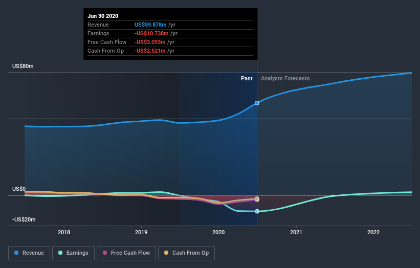Image resolution: width=420 pixels, height=268 pixels.
Task: Click the -US$2.521m cash from op value
Action: point(150,51)
